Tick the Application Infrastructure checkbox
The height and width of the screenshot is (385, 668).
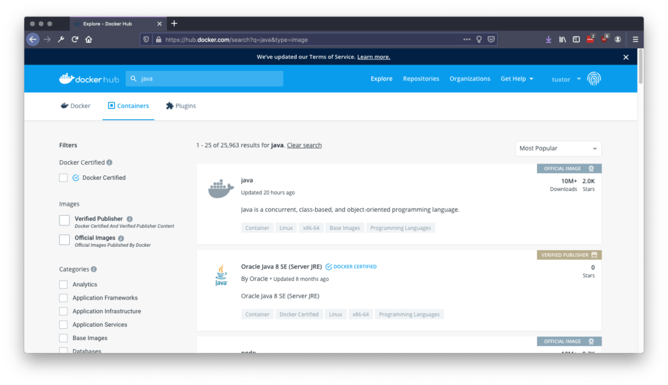(x=63, y=311)
